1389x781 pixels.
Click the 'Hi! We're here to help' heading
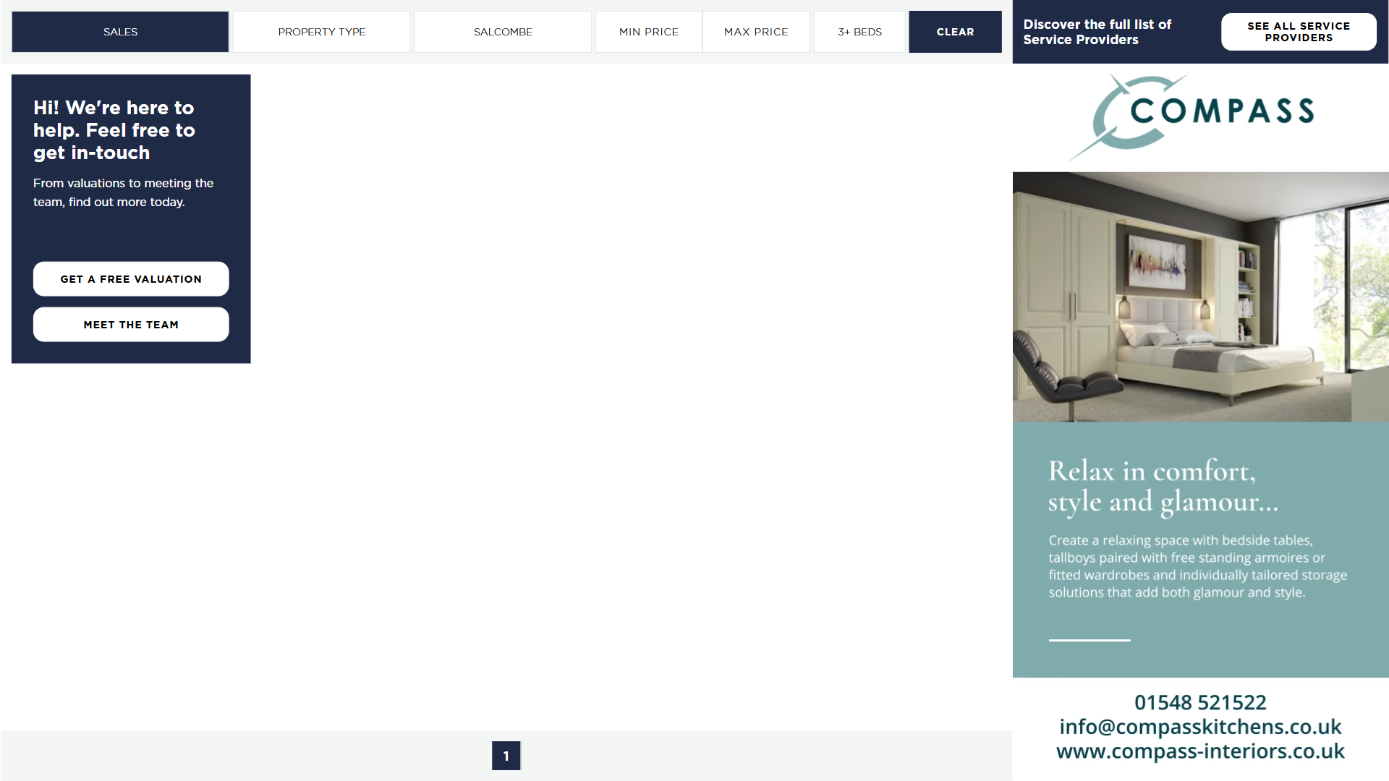pyautogui.click(x=114, y=130)
